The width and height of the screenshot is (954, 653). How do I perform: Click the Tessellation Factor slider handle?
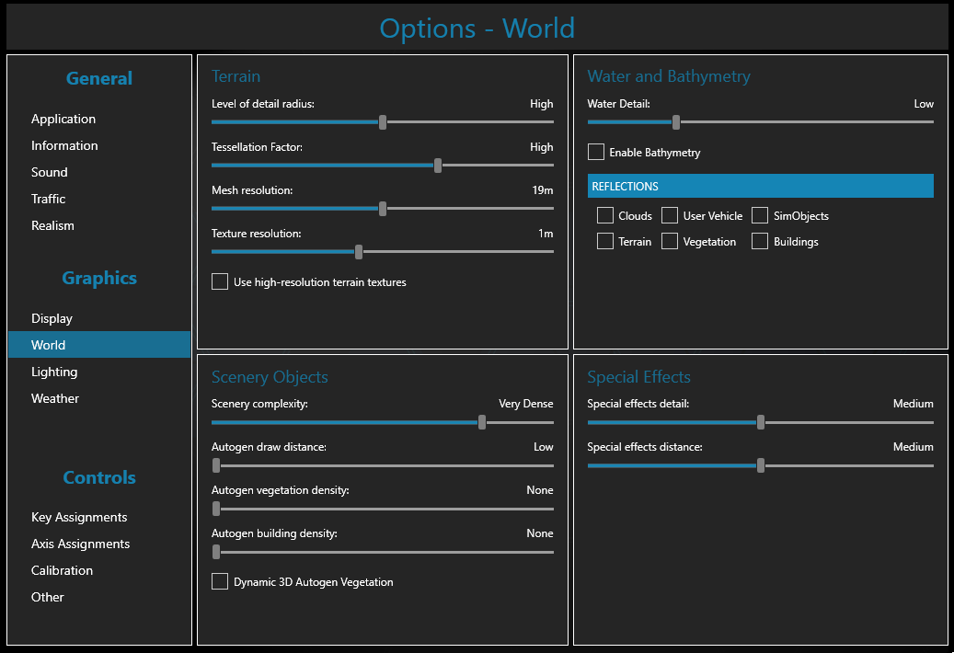point(438,166)
